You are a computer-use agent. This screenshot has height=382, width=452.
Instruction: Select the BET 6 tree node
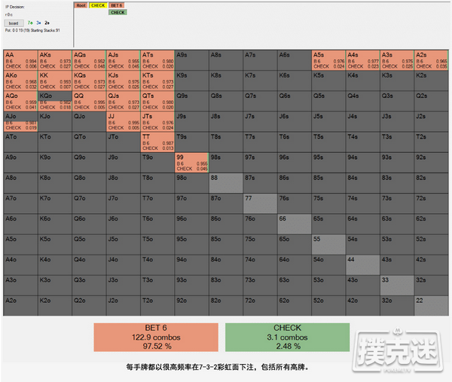pos(117,5)
